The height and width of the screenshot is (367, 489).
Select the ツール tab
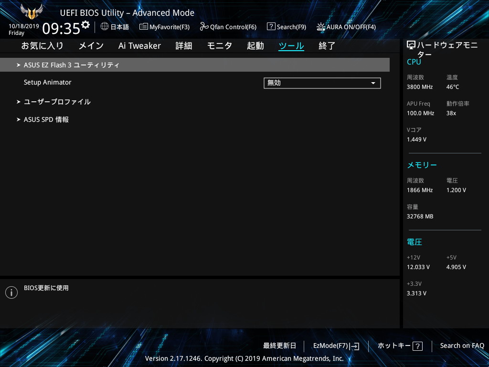[x=291, y=46]
